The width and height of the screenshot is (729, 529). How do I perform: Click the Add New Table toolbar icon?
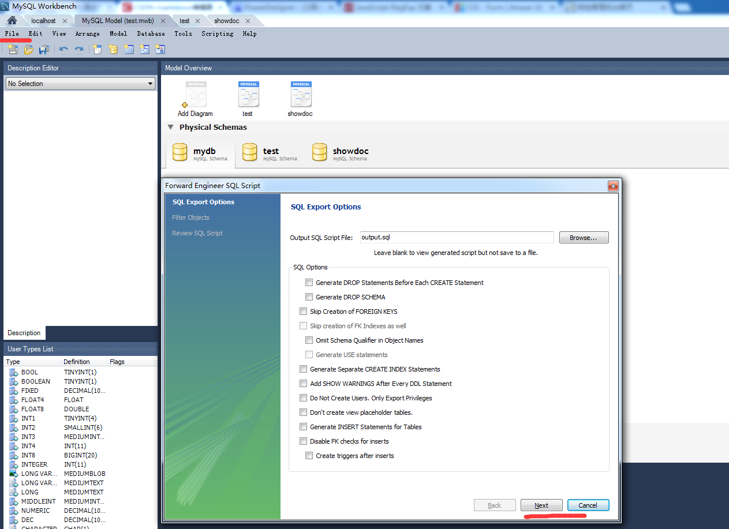tap(129, 50)
